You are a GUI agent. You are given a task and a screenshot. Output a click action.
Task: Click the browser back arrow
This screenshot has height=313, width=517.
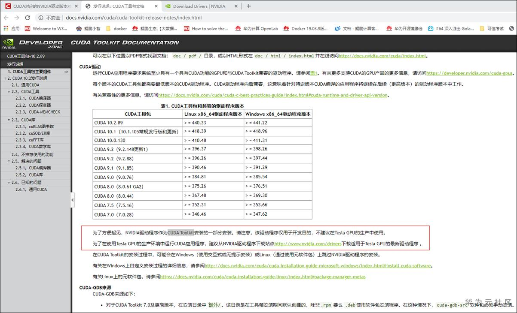[x=7, y=18]
